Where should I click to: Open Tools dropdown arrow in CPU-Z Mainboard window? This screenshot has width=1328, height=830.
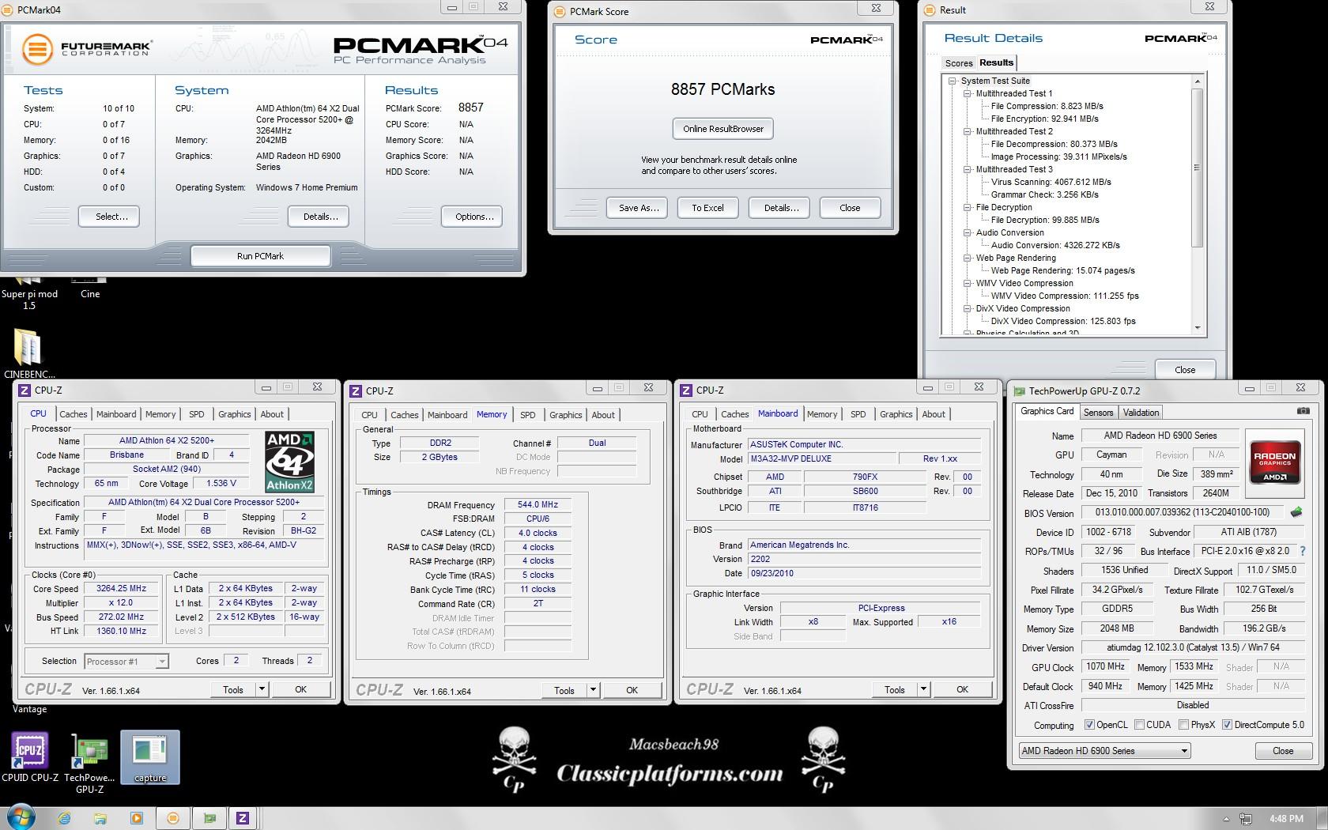(923, 689)
